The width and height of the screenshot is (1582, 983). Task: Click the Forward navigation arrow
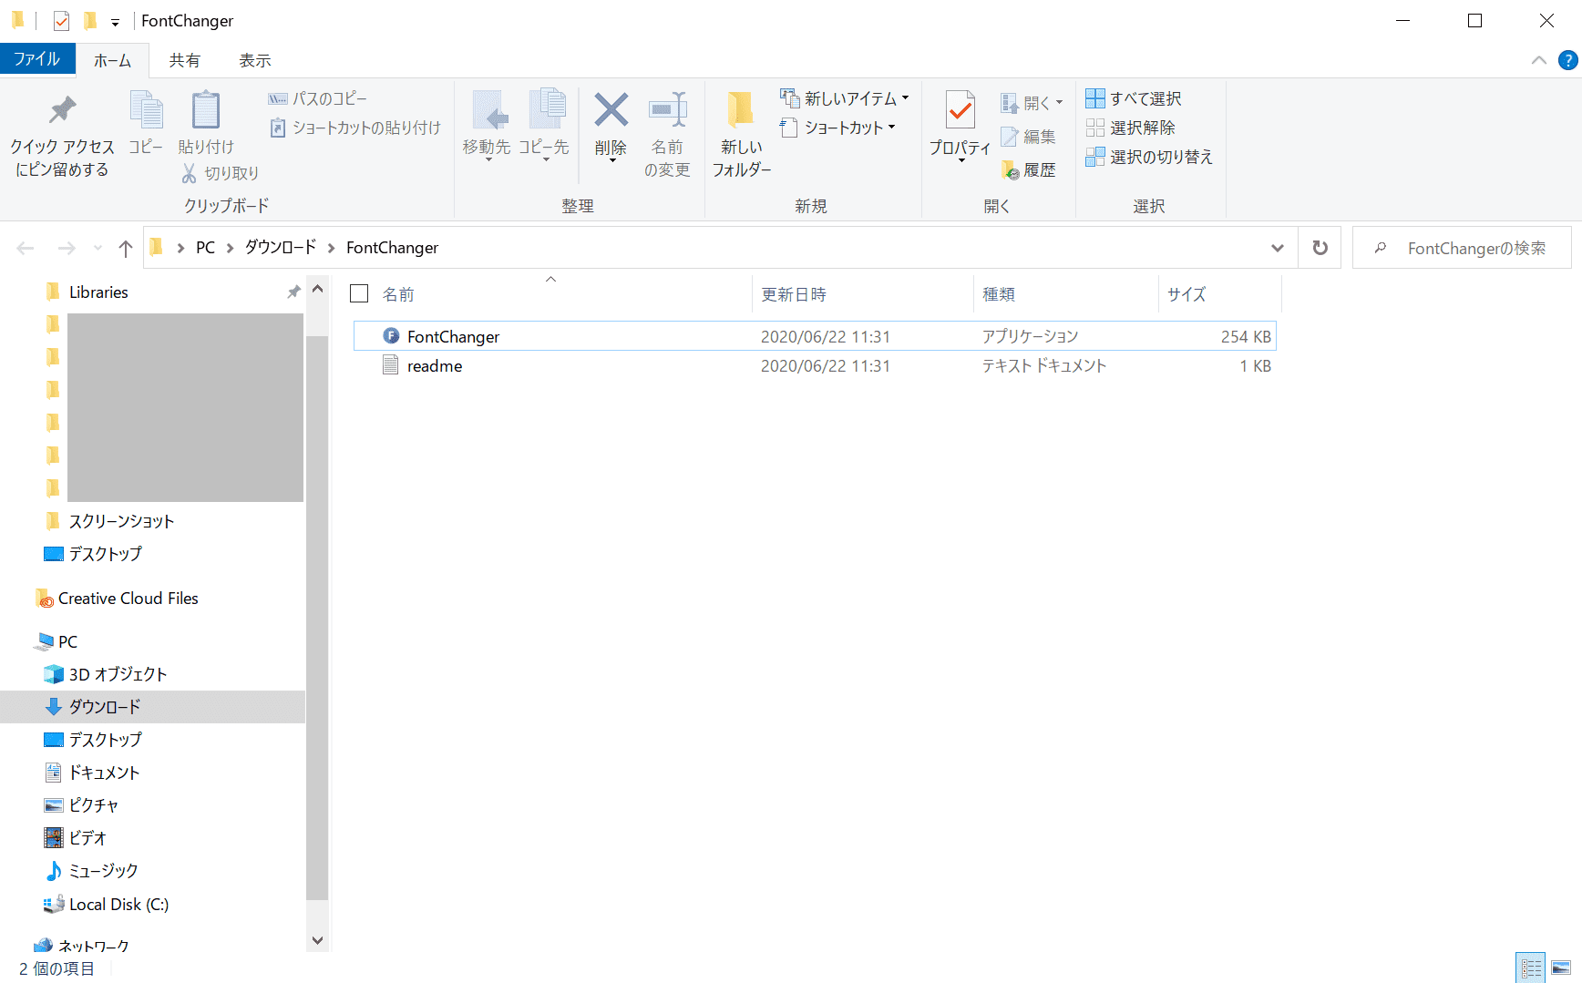(67, 248)
